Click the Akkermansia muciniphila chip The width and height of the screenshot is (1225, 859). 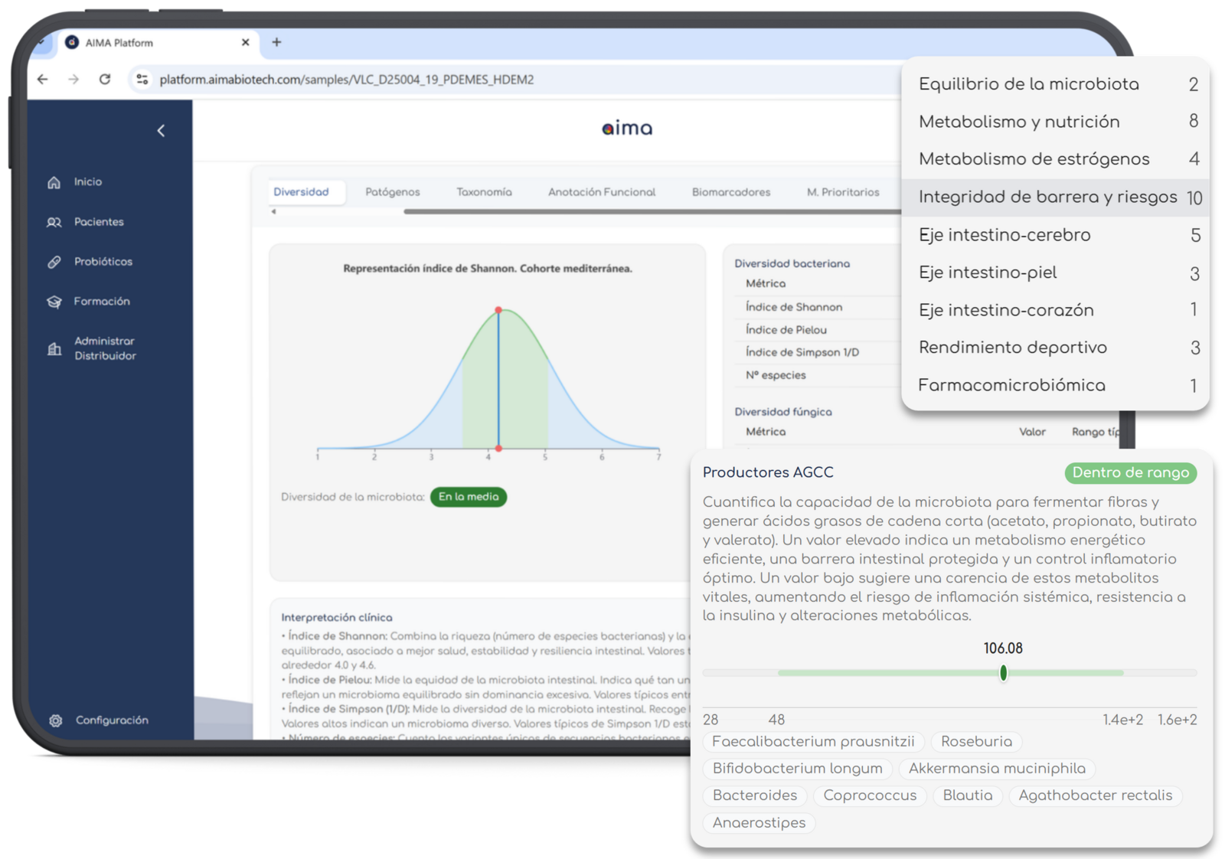click(x=997, y=769)
